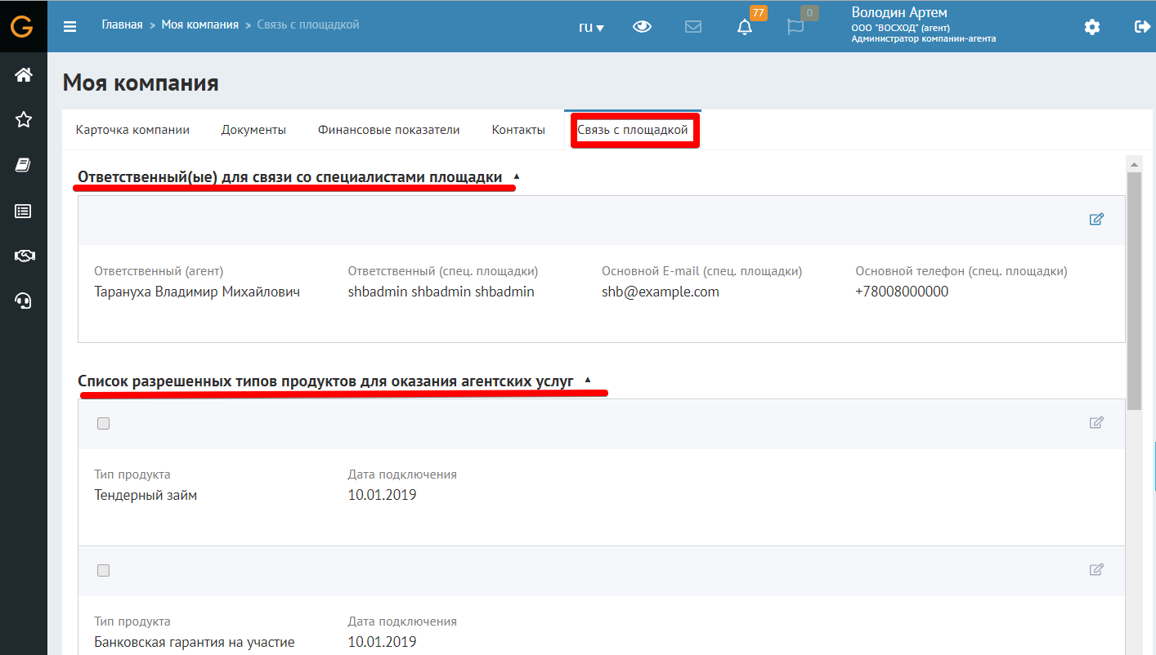This screenshot has height=655, width=1156.
Task: Click the user name Володин Артем
Action: [x=899, y=12]
